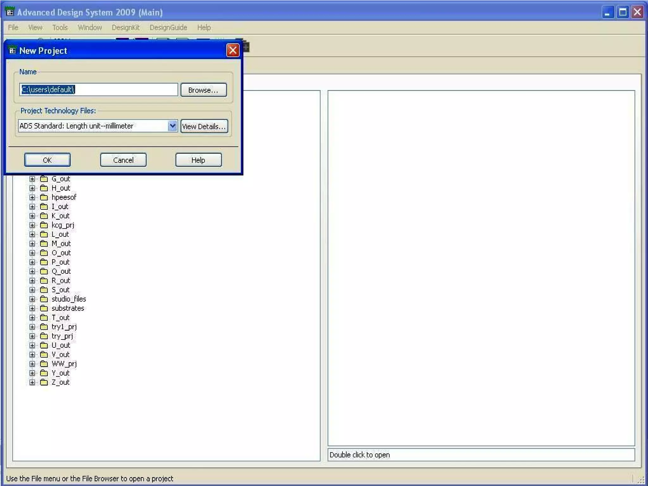Click the substrates folder icon

(x=44, y=308)
